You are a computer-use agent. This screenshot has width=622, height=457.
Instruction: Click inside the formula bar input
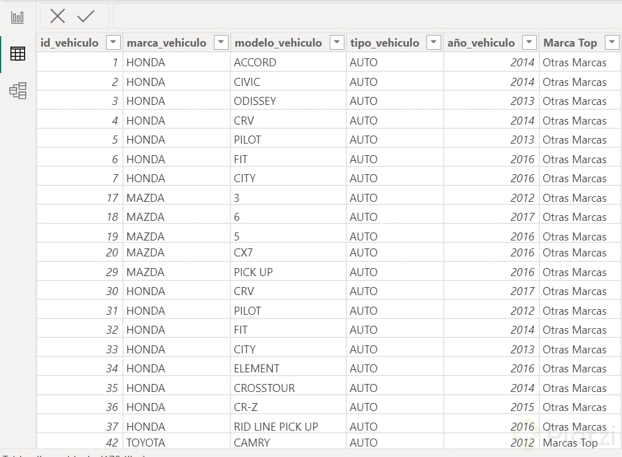point(367,17)
